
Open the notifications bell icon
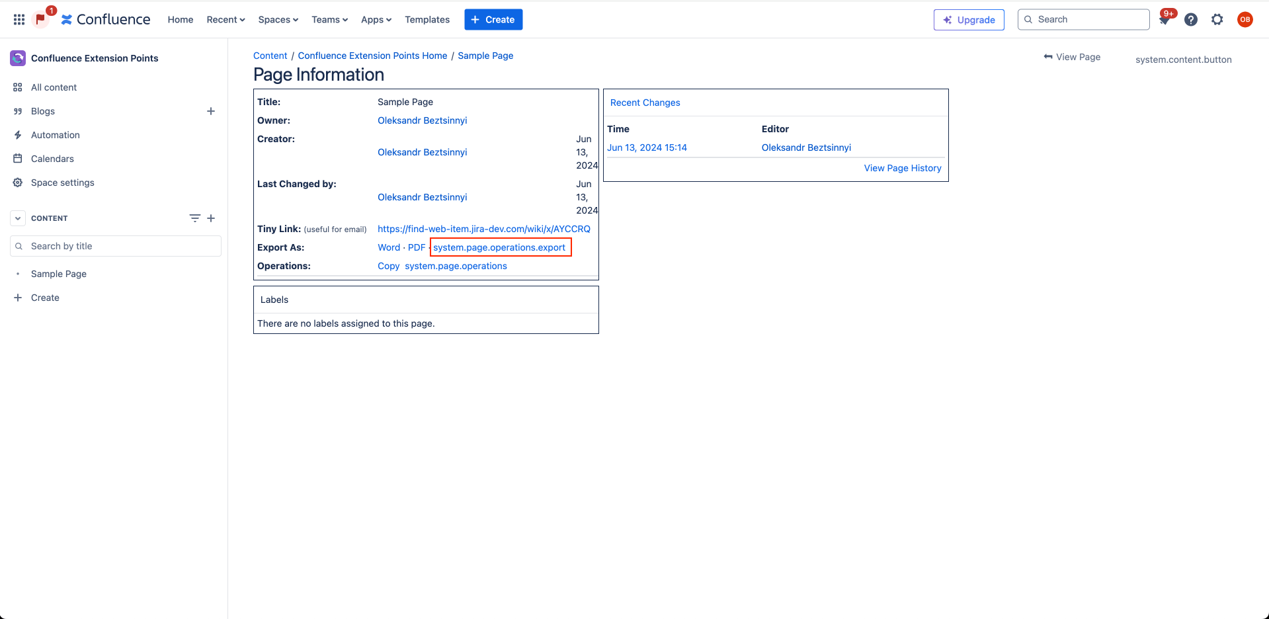point(1165,20)
